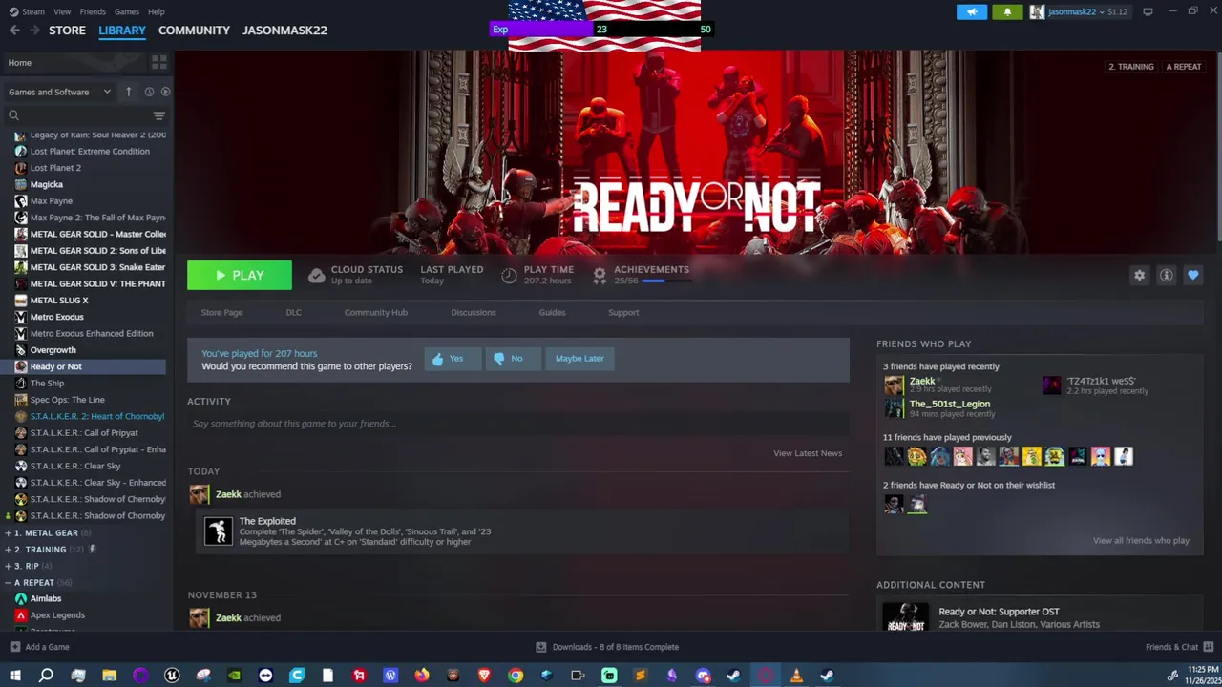Open the game info circle icon

1166,275
